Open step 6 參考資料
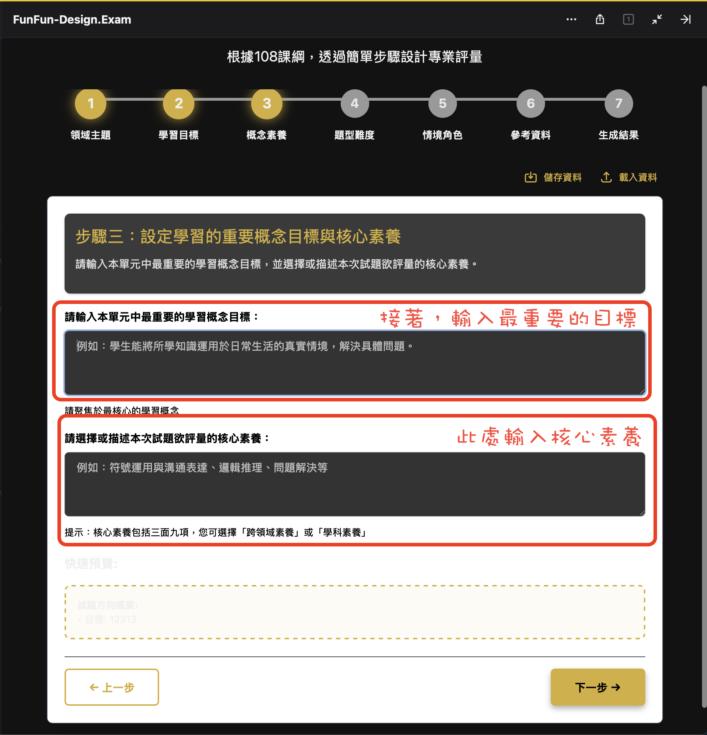Screen dimensions: 707x735 pos(531,104)
